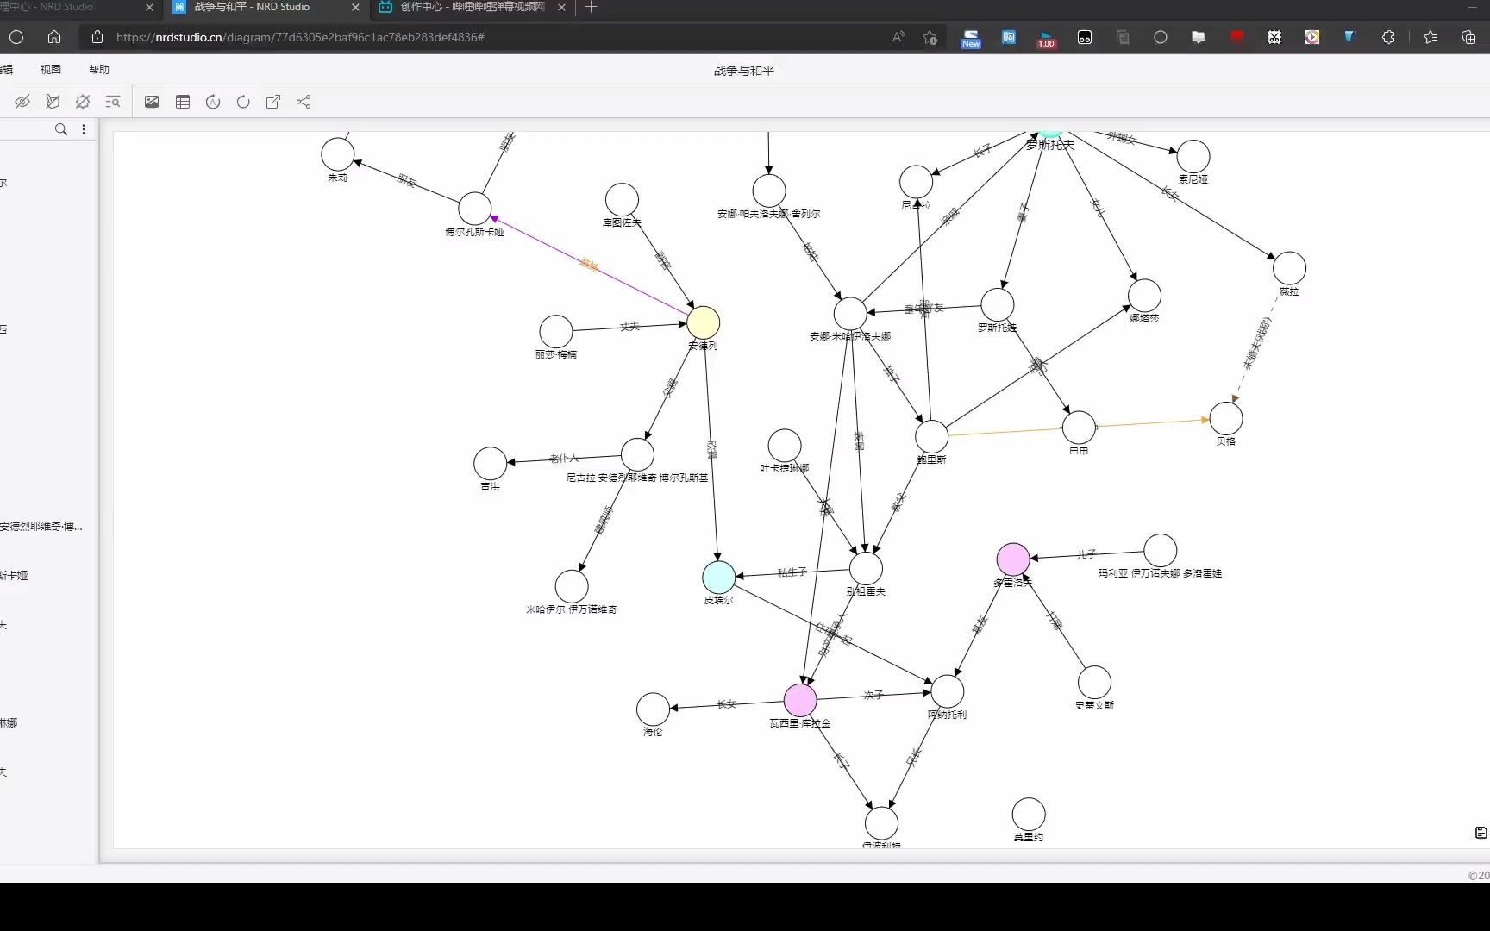Open the list search filter icon
The image size is (1490, 931).
[x=113, y=102]
